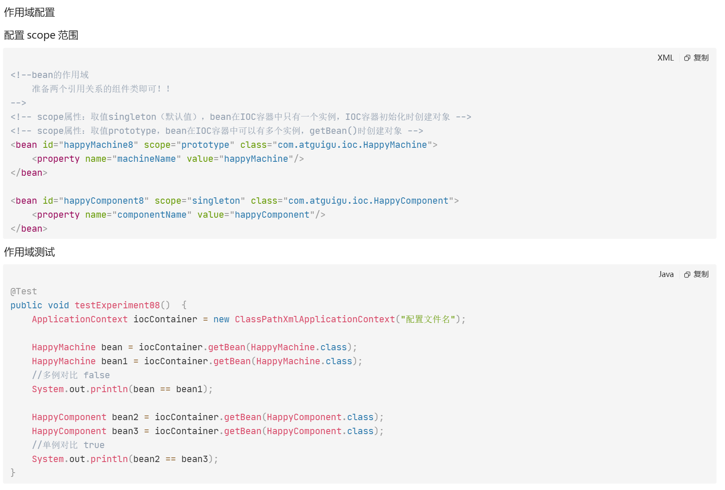Click the 复制 text in Java block

[x=701, y=274]
